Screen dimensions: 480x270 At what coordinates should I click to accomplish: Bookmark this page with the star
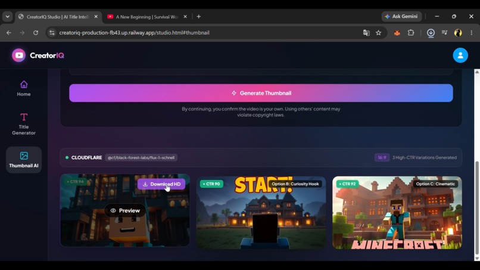(379, 33)
